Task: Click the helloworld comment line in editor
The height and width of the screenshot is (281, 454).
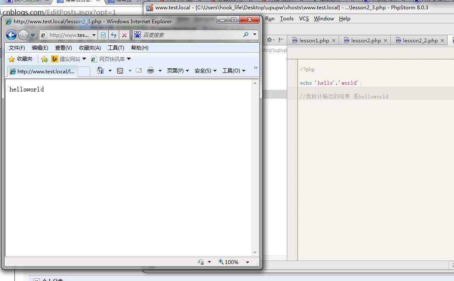Action: tap(344, 96)
